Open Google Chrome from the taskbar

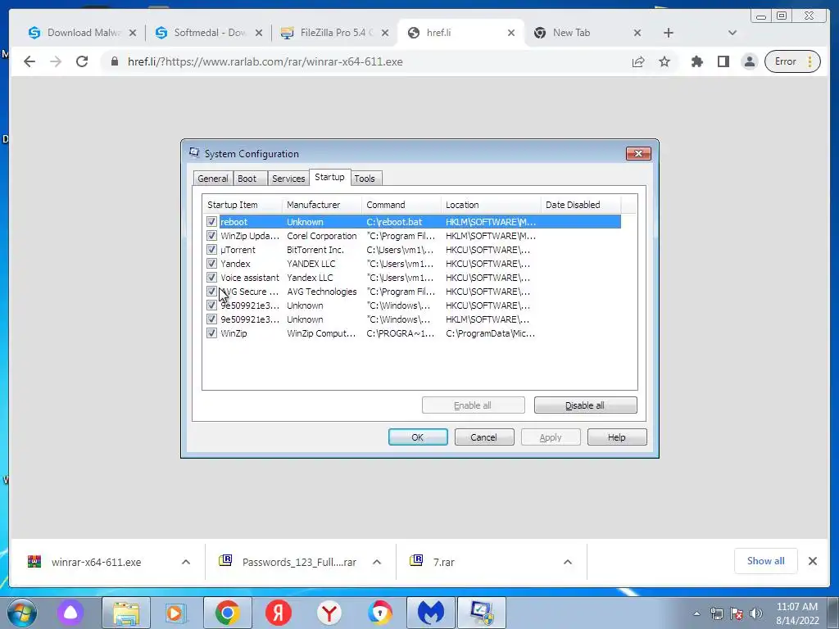[228, 613]
